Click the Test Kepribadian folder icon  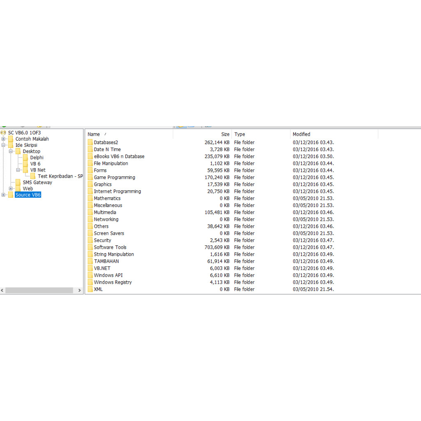pos(33,176)
